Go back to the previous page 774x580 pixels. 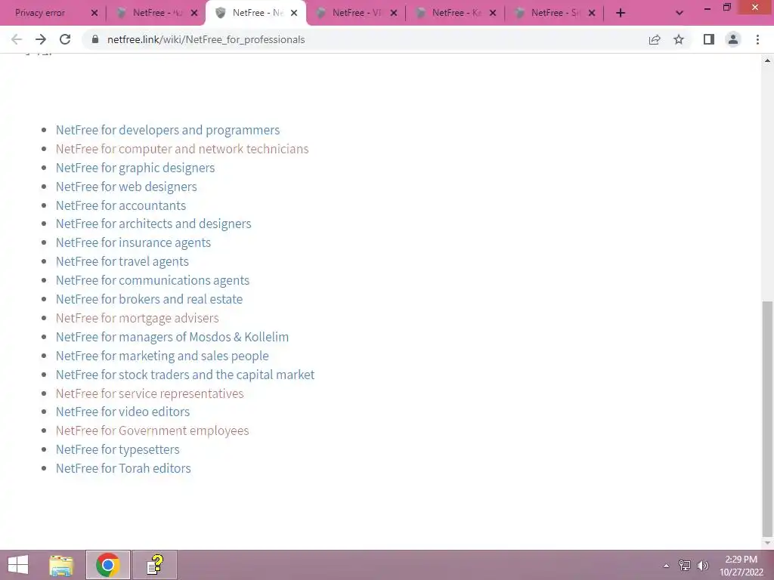point(17,39)
